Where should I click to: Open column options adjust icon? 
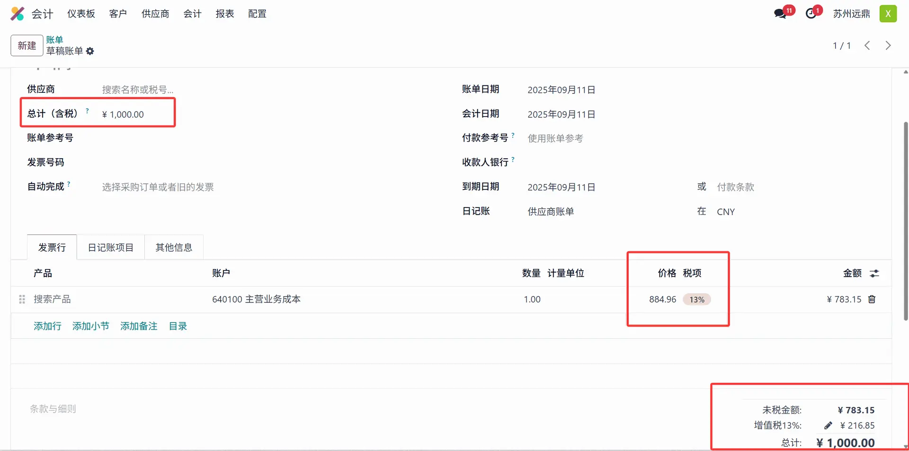(874, 273)
